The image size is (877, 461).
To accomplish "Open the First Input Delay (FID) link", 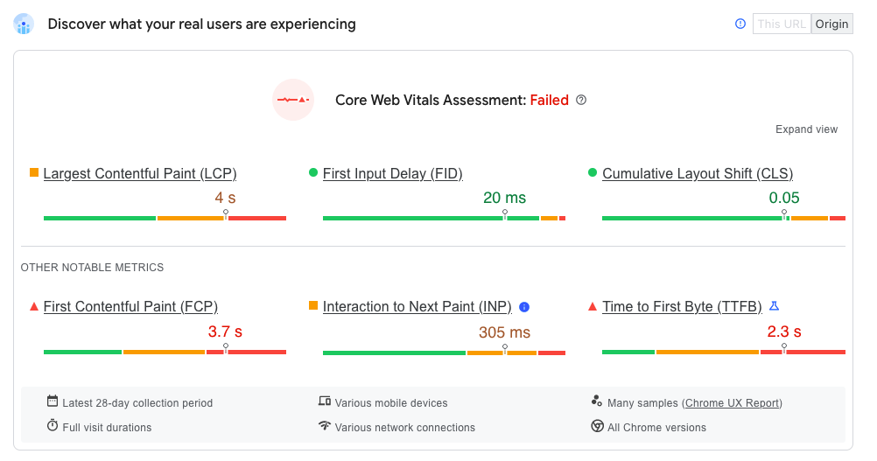I will [x=393, y=174].
